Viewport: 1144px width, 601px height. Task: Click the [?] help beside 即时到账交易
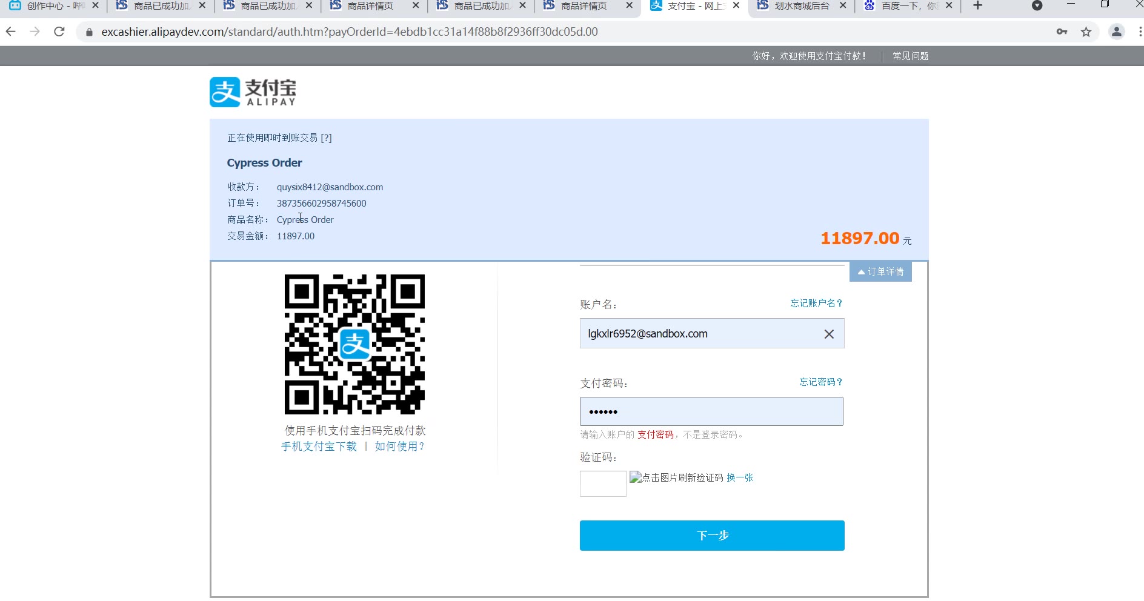tap(326, 138)
